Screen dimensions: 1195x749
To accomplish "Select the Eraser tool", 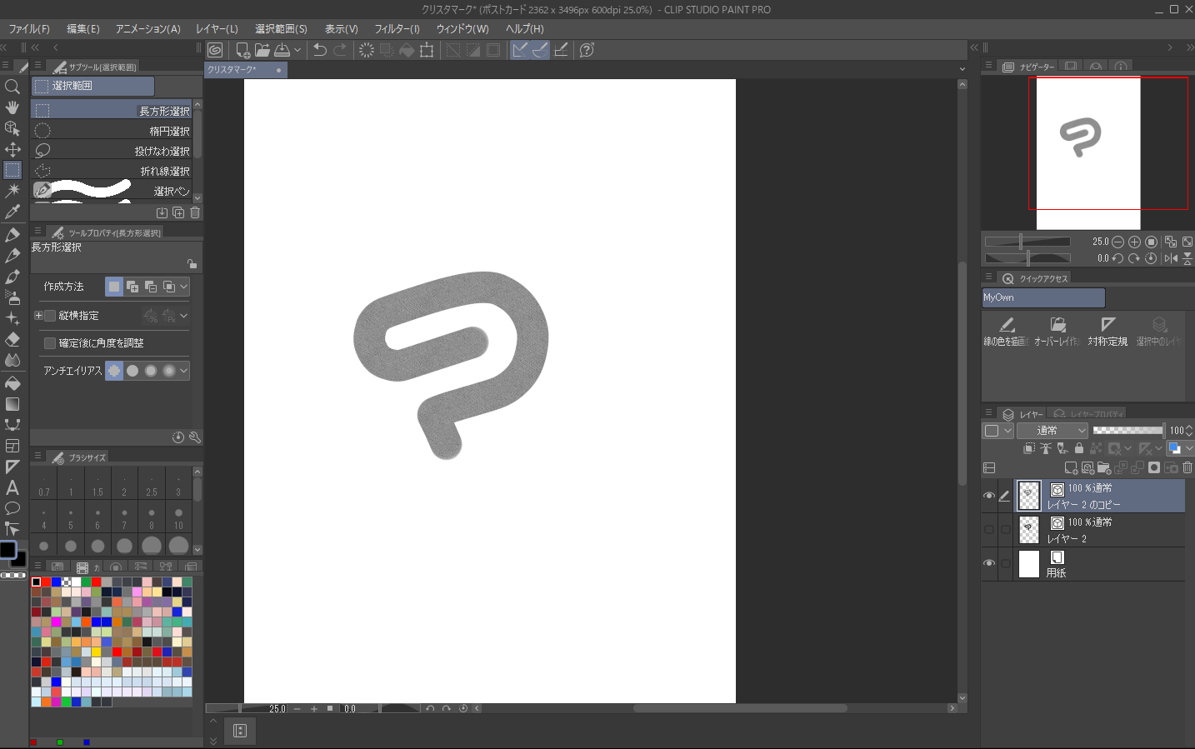I will 12,340.
